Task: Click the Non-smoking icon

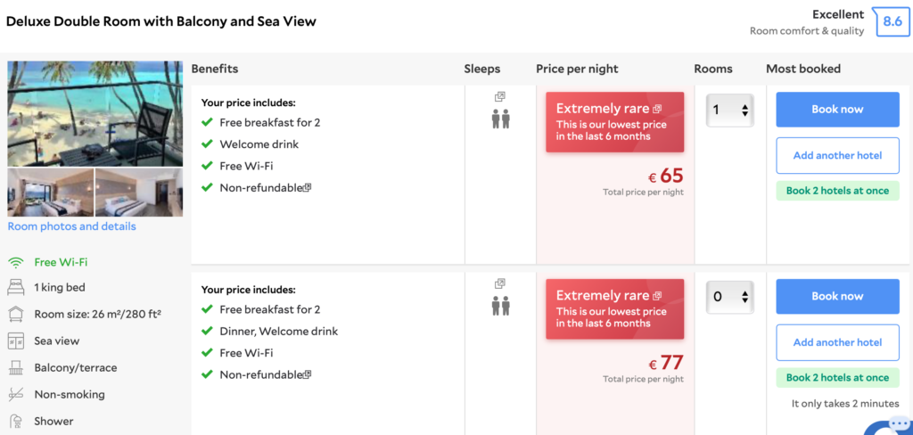Action: click(15, 395)
